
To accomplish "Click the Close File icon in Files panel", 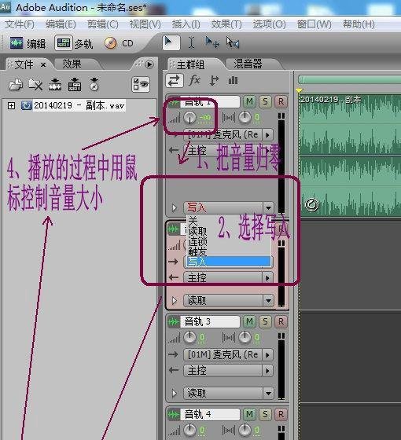I will point(35,85).
